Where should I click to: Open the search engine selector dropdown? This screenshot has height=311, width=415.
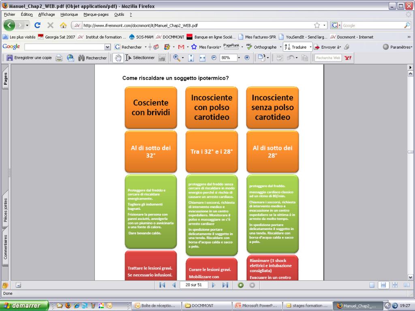[336, 26]
